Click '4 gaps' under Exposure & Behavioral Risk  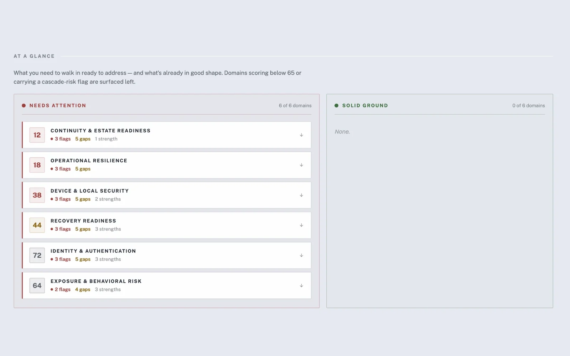pos(83,289)
